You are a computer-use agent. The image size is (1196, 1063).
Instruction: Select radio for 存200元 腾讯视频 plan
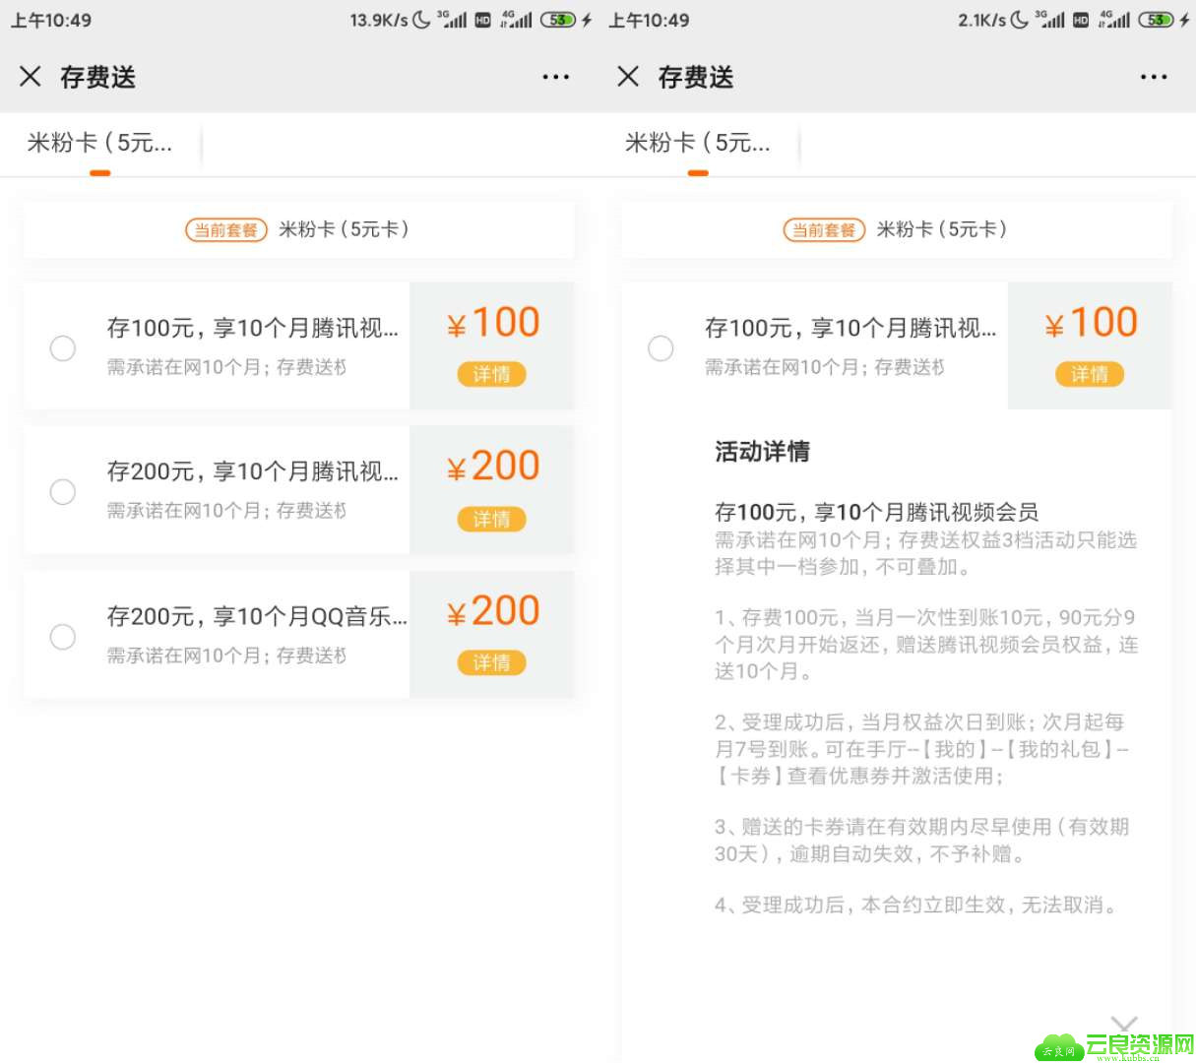[63, 491]
